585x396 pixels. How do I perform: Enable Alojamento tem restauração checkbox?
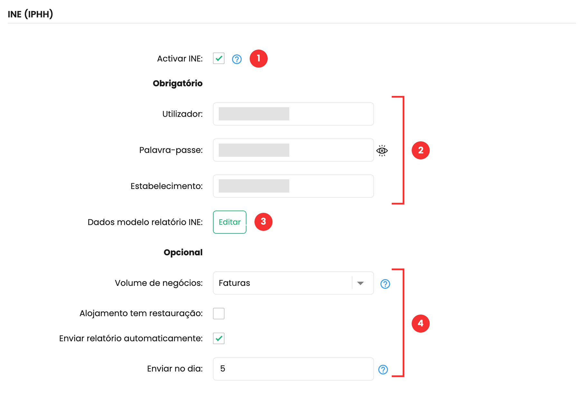pyautogui.click(x=219, y=313)
